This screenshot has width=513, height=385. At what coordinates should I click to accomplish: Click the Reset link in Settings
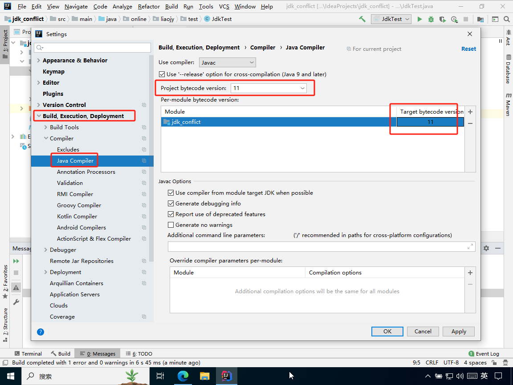click(x=468, y=49)
